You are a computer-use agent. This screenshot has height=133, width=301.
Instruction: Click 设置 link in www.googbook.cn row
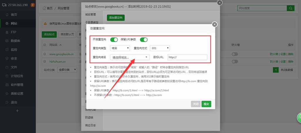[283, 54]
